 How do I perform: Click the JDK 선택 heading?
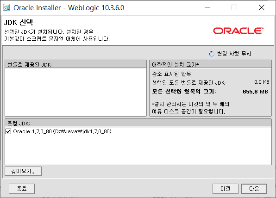tap(19, 23)
